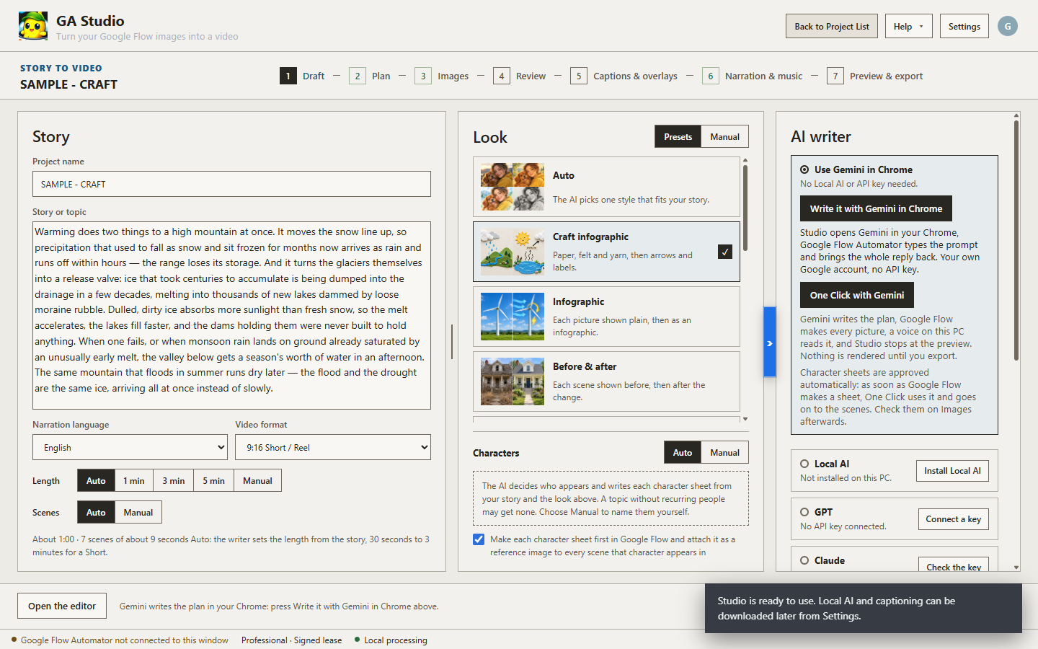This screenshot has width=1038, height=649.
Task: Open the user avatar G menu
Action: (1008, 26)
